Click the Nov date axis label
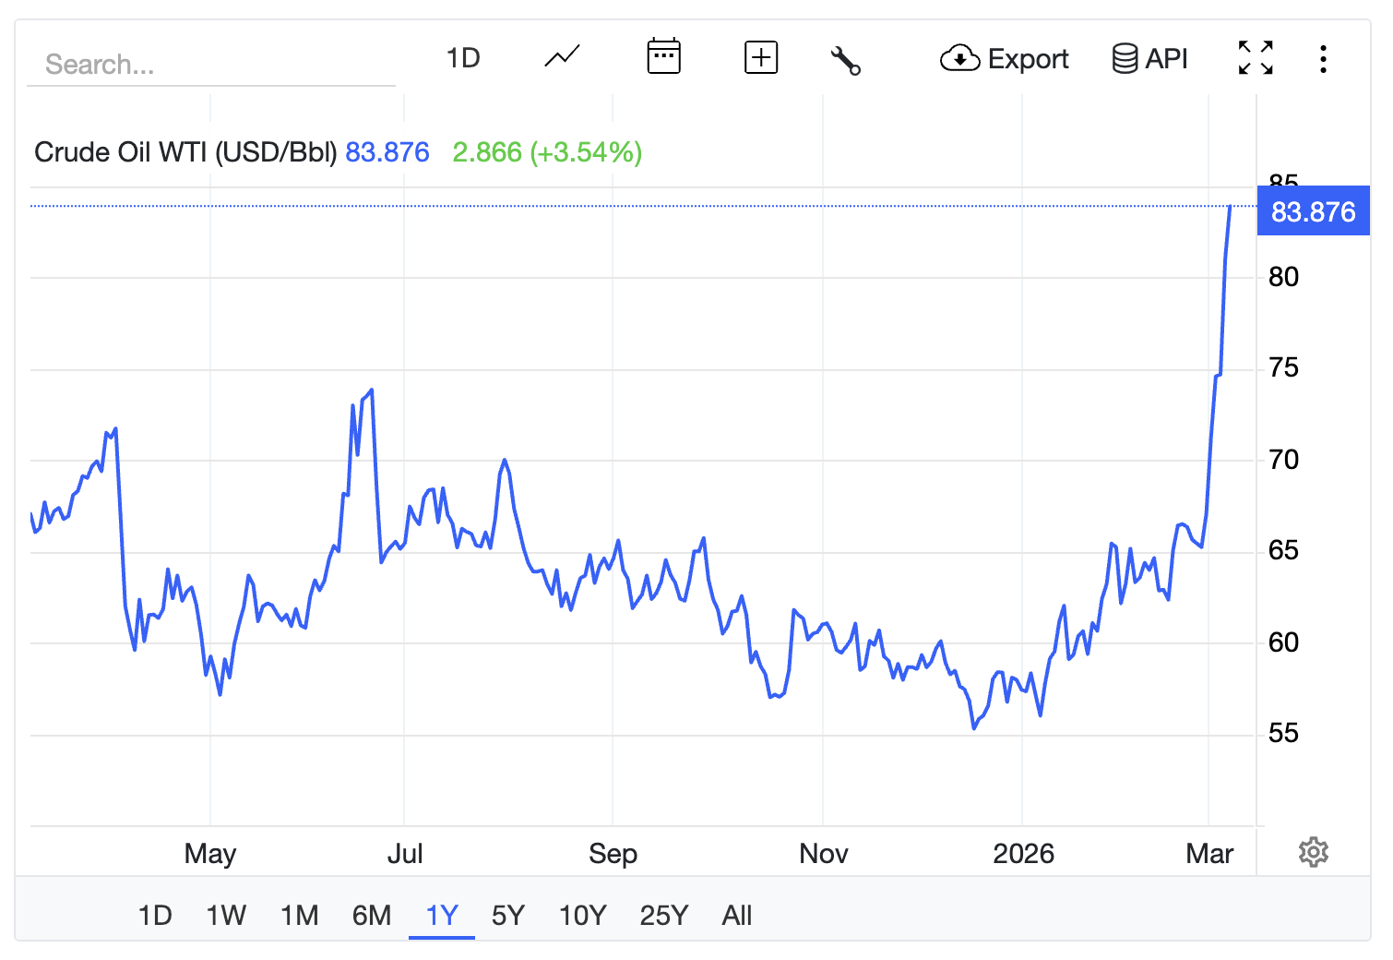Image resolution: width=1393 pixels, height=960 pixels. (x=824, y=854)
